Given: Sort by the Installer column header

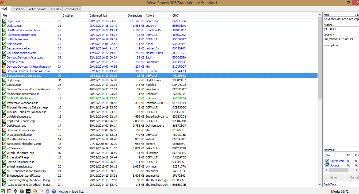Looking at the screenshot, I should coord(75,15).
